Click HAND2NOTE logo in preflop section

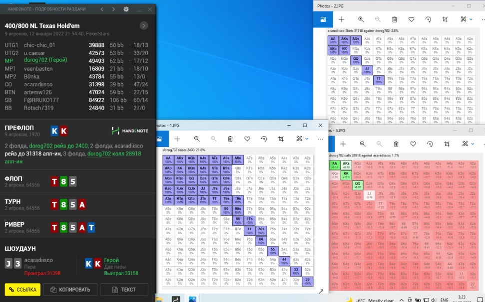point(129,131)
